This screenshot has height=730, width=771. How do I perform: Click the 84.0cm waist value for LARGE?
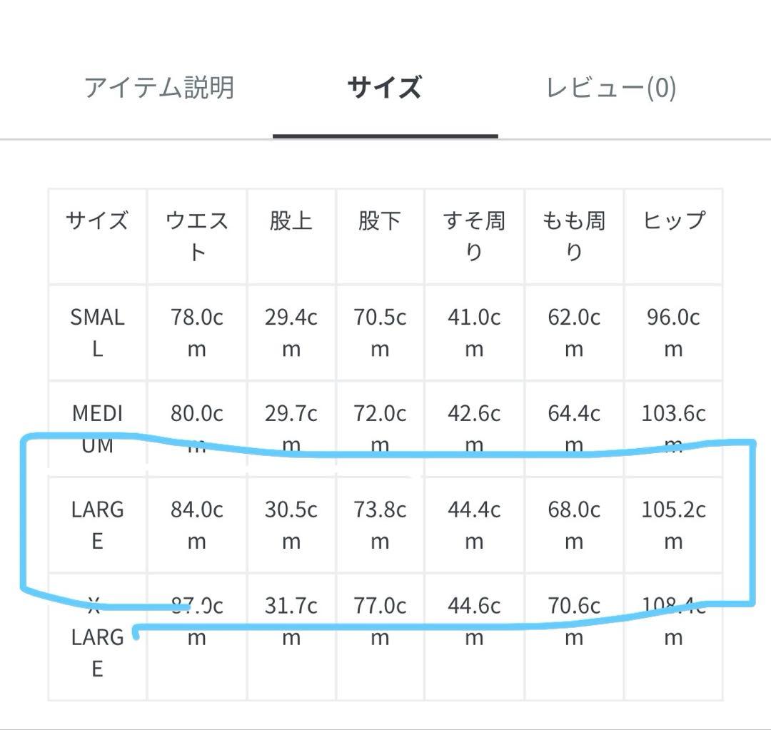pos(196,525)
